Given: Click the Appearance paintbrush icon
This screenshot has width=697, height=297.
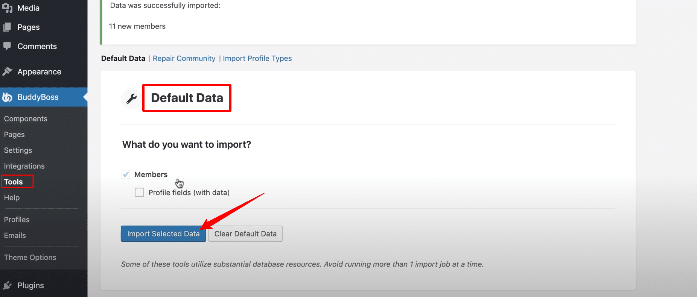Looking at the screenshot, I should pyautogui.click(x=7, y=71).
